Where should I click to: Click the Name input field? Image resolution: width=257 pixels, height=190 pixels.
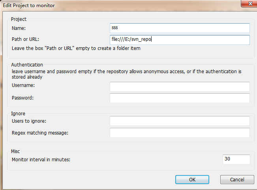pyautogui.click(x=180, y=28)
